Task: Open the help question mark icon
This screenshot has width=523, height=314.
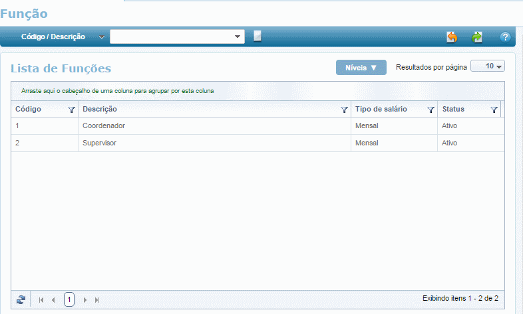Action: 504,37
